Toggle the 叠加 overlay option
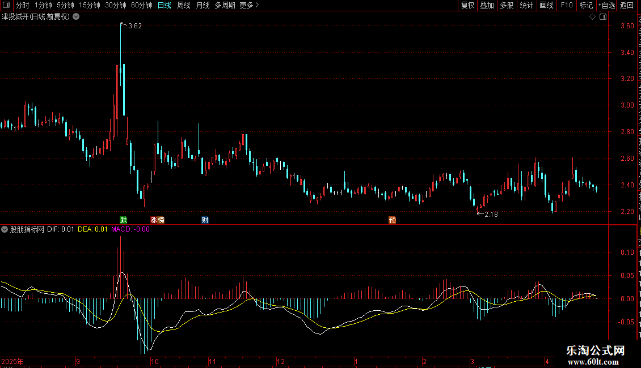The height and width of the screenshot is (368, 641). pyautogui.click(x=487, y=5)
